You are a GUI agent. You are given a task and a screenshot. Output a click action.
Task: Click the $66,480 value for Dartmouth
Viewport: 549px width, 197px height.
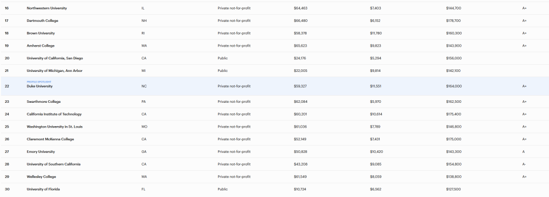pyautogui.click(x=300, y=21)
